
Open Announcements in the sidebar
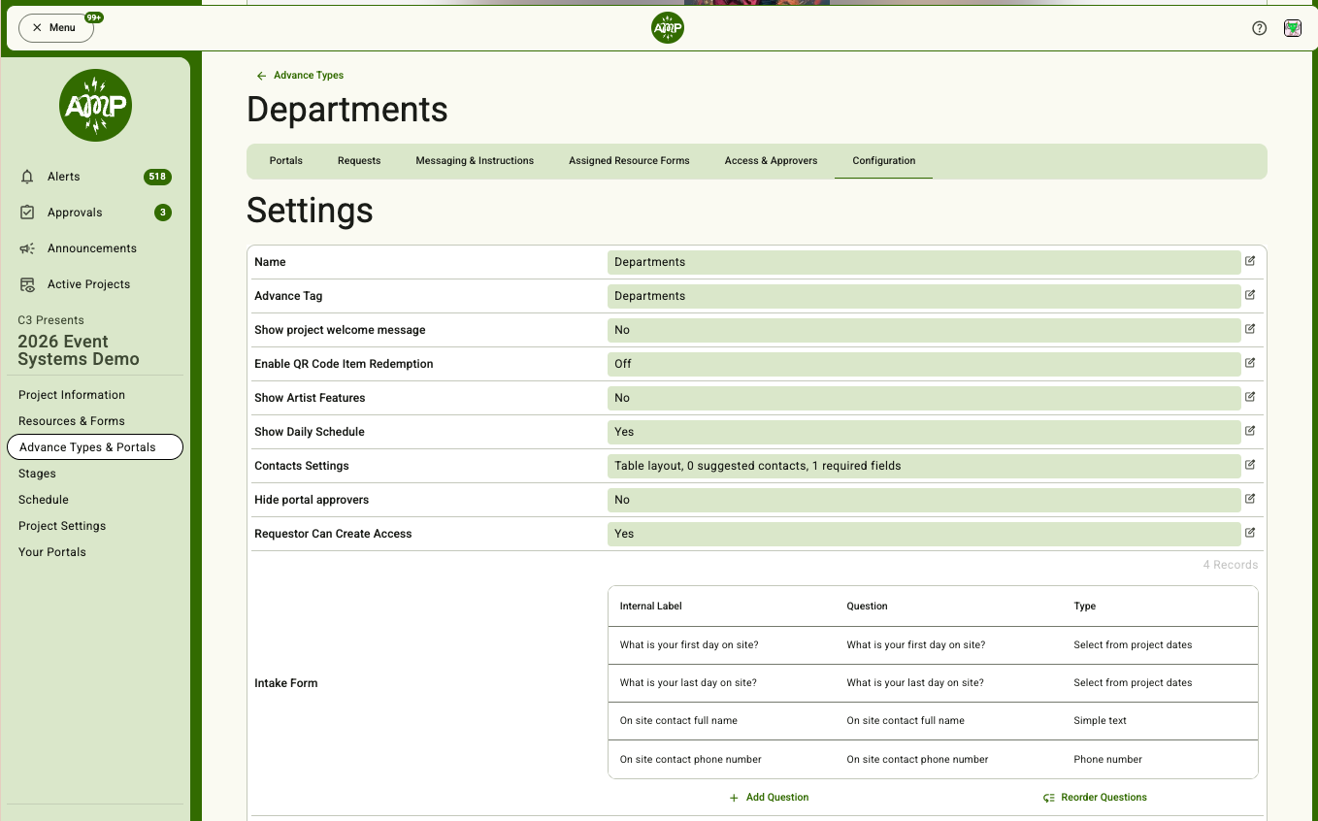click(92, 248)
